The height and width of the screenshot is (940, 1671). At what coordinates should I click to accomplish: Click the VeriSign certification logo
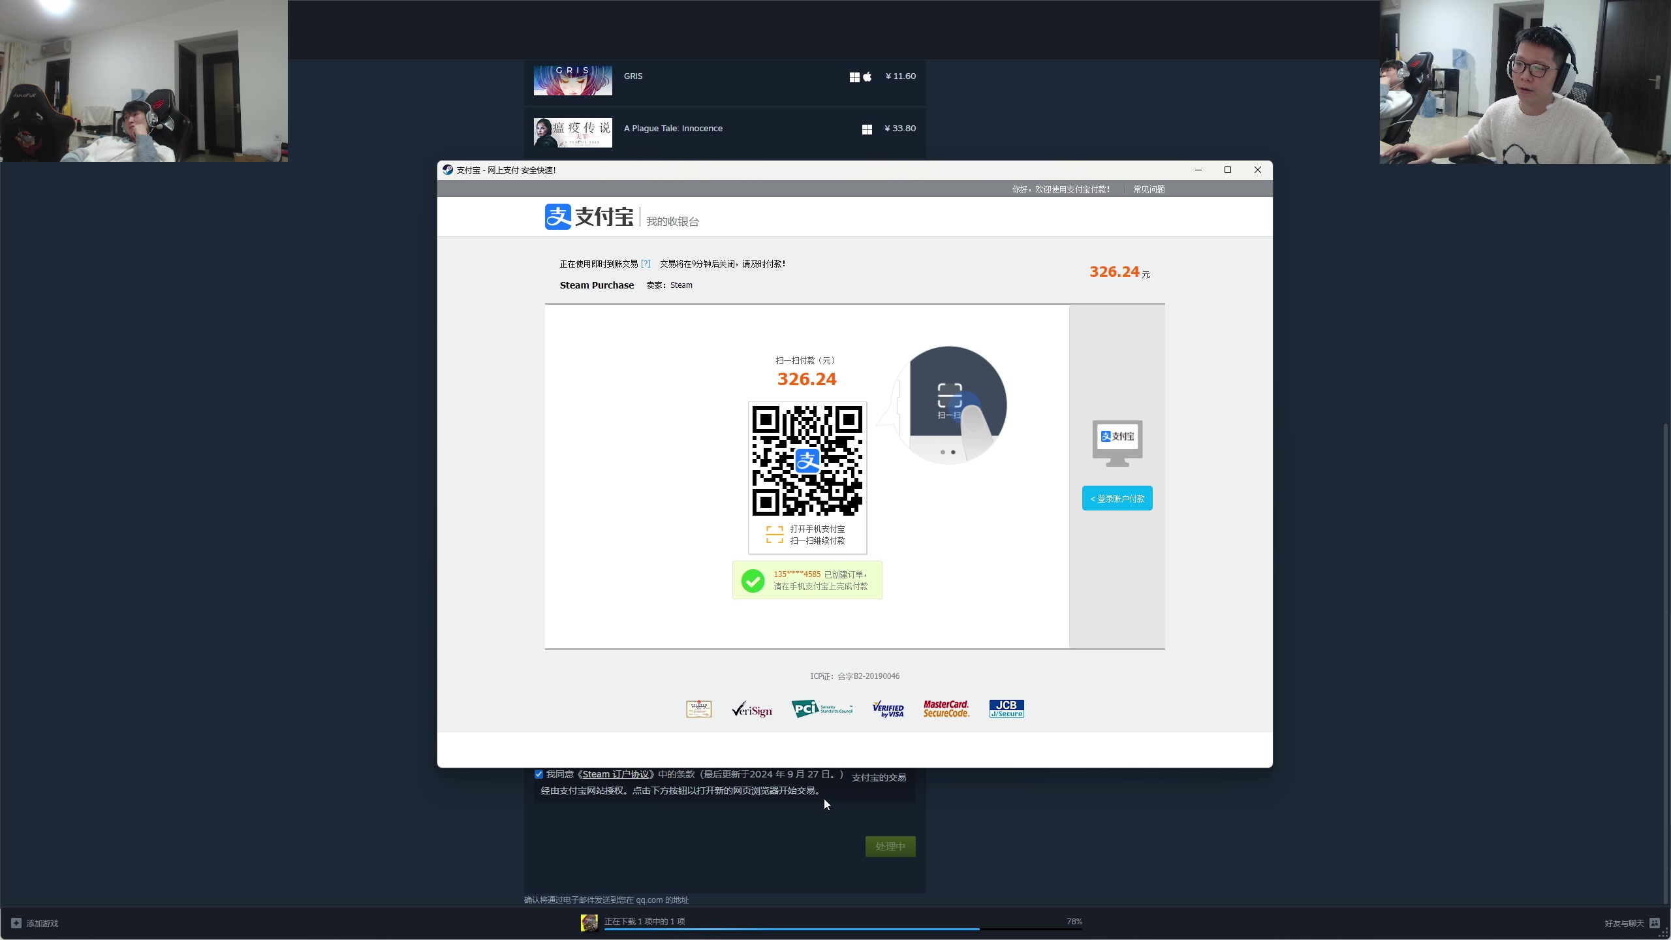pos(752,709)
